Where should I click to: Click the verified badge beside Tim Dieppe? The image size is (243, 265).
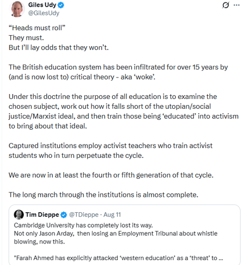64,214
